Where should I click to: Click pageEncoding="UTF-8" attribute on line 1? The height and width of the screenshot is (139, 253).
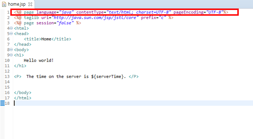pos(198,12)
